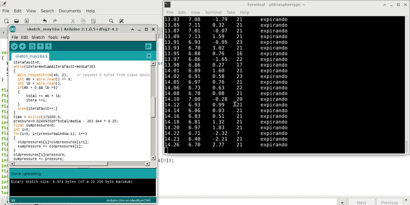Viewport: 410px width, 205px height.
Task: Click the 'Binary sketch size' console line
Action: coord(72,182)
